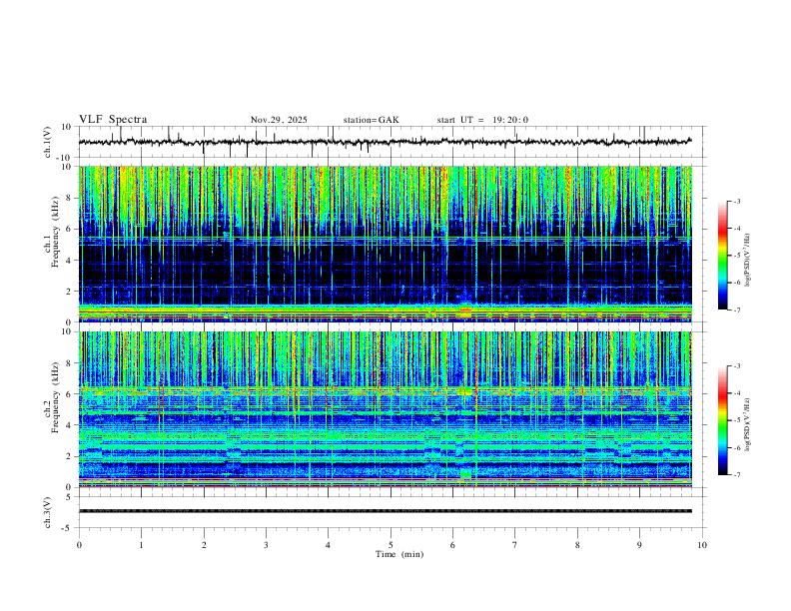Click the ch.2 'Frequency (kHz)' axis label

tap(55, 397)
